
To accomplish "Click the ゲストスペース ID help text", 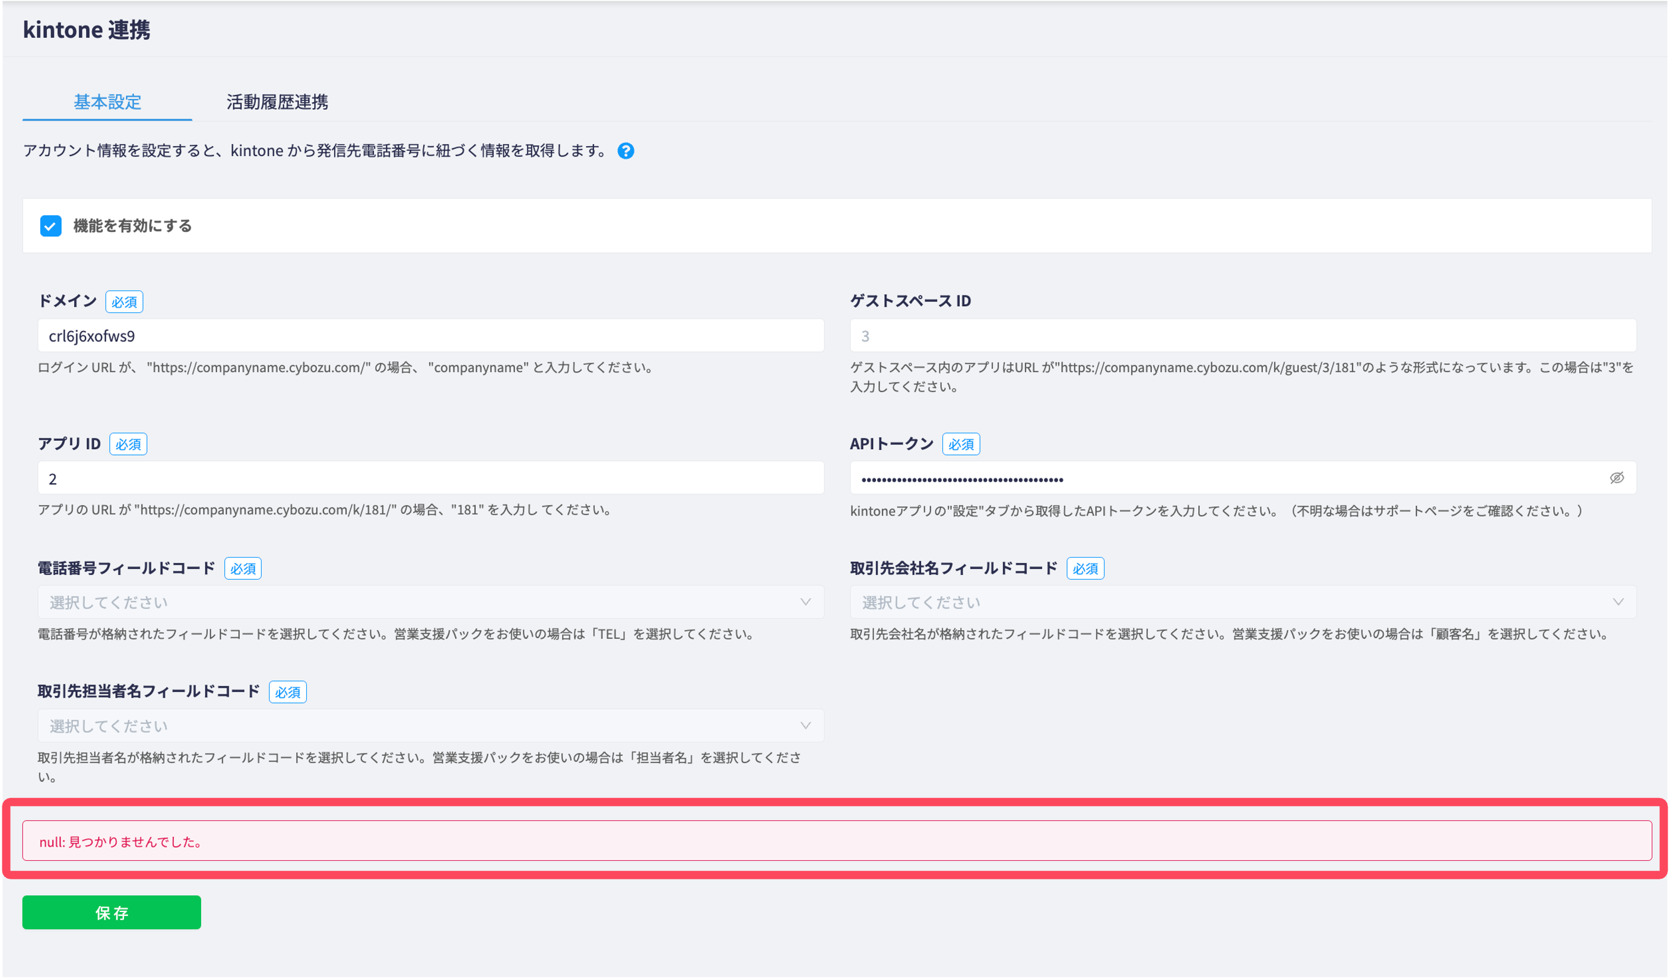I will tap(1243, 377).
